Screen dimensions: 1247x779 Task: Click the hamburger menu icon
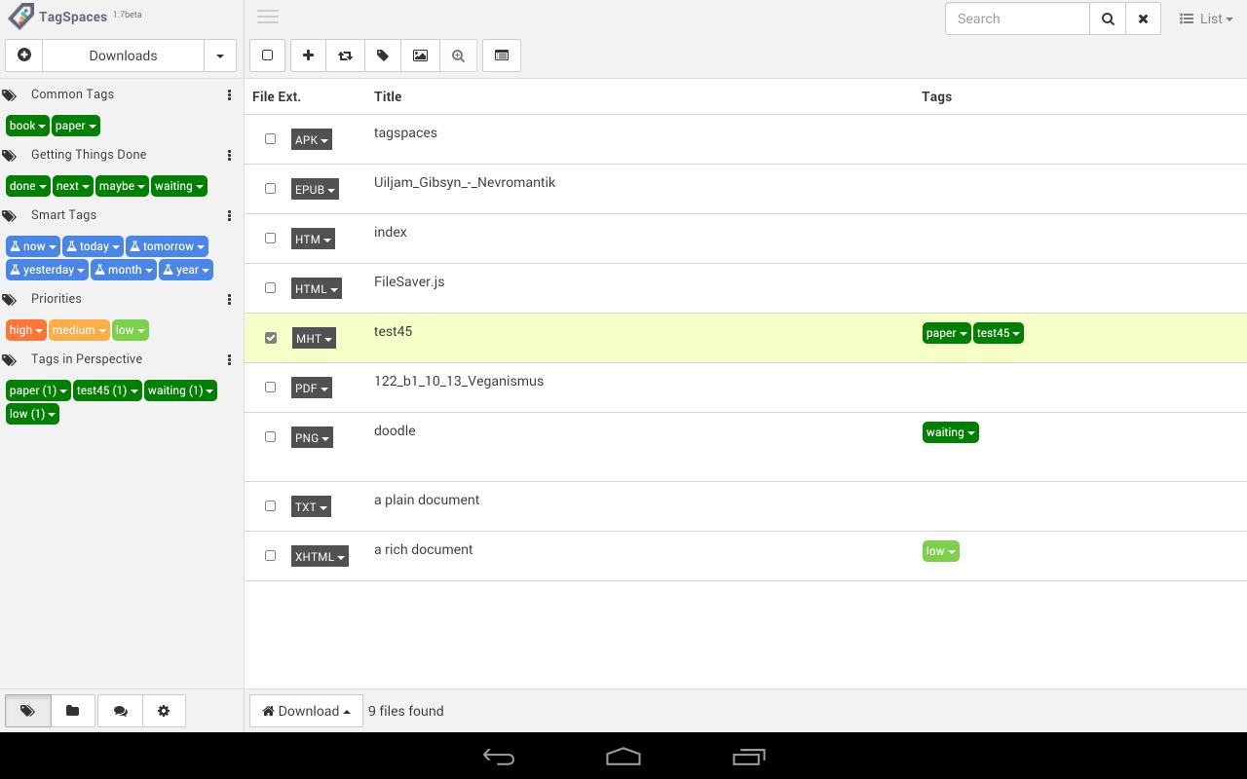[x=268, y=17]
